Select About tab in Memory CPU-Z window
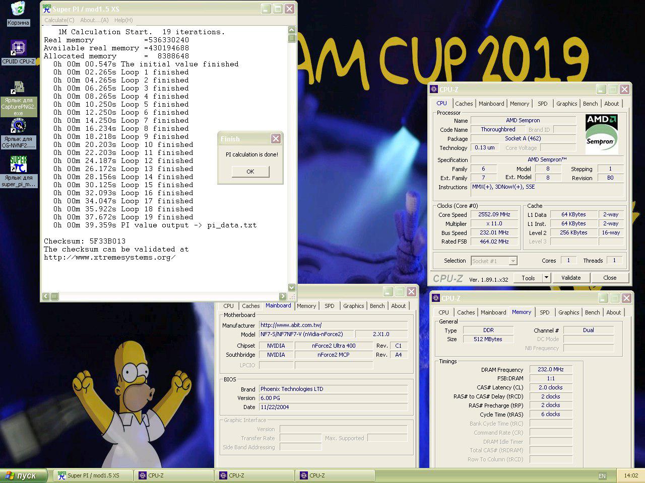This screenshot has height=483, width=645. [x=614, y=312]
